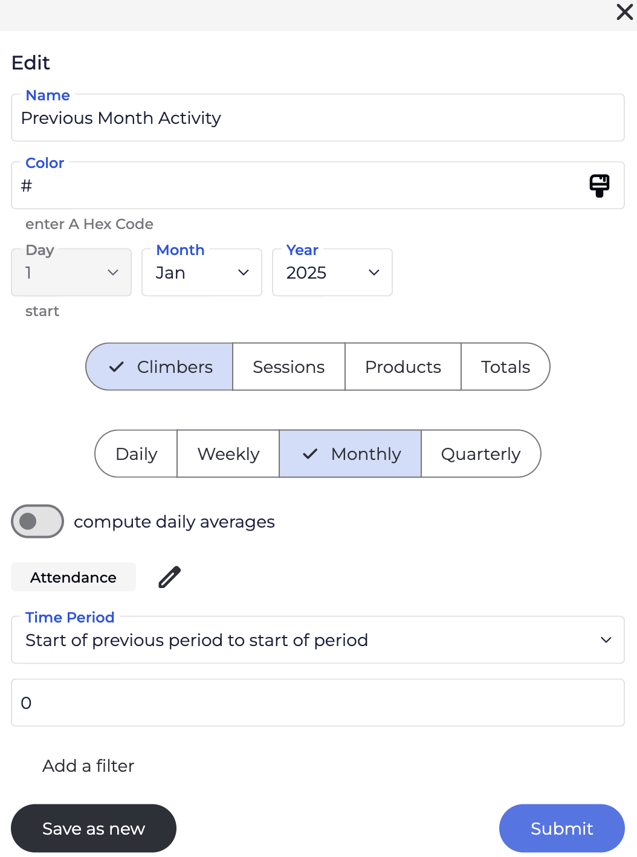Image resolution: width=637 pixels, height=857 pixels.
Task: Close the Edit dialog with the X
Action: pyautogui.click(x=624, y=12)
